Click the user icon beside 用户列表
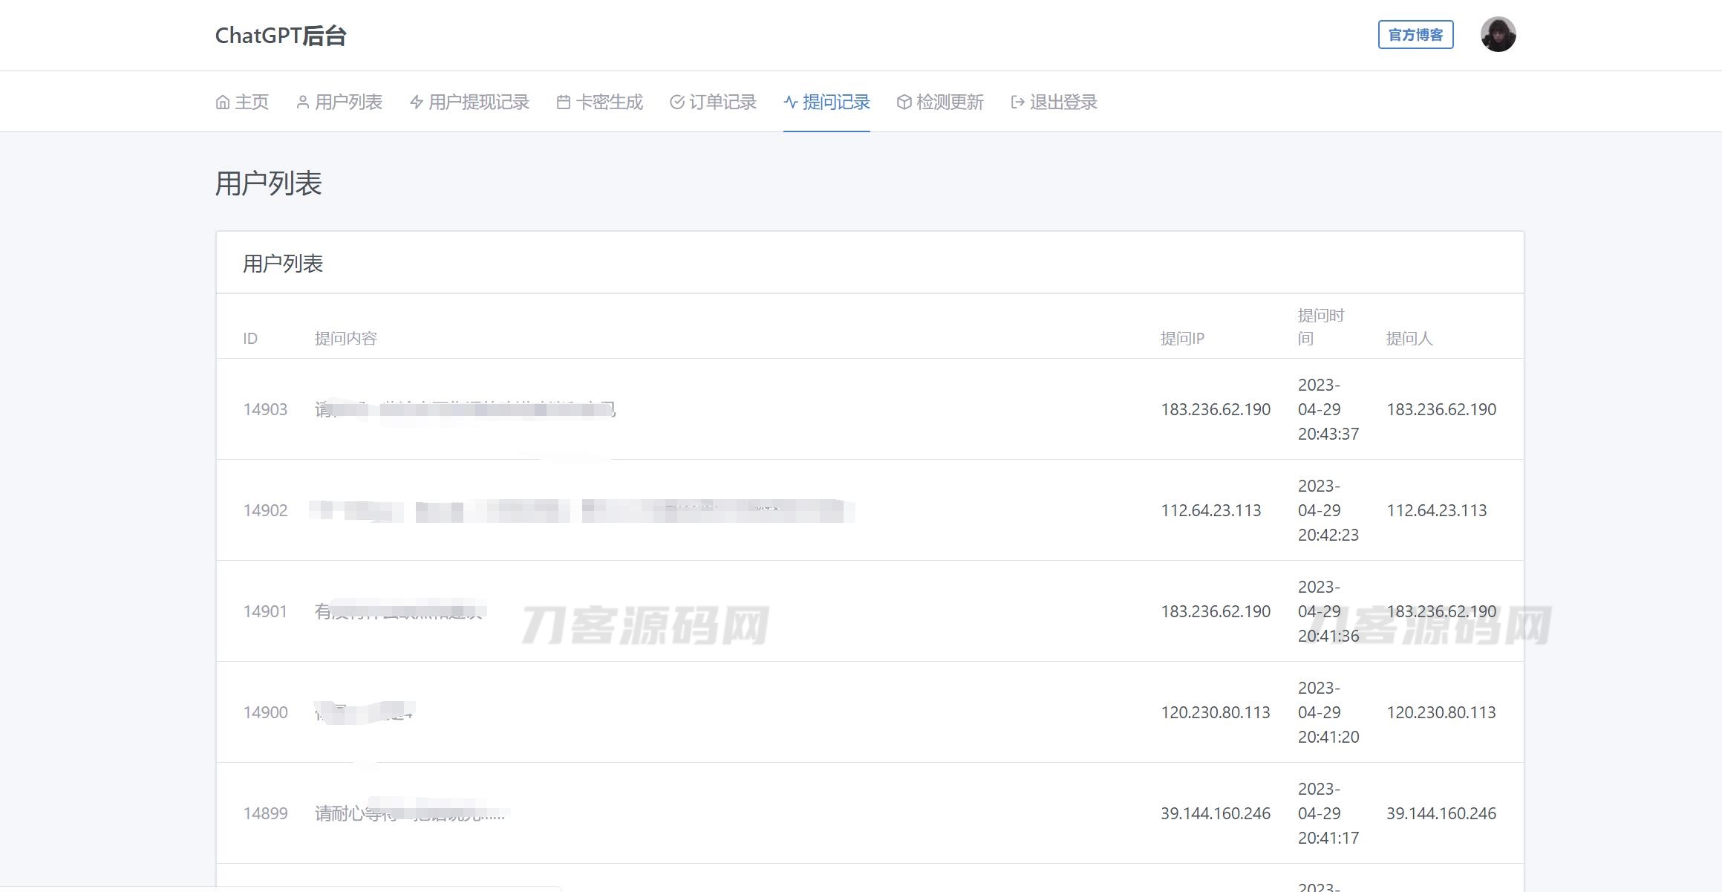The height and width of the screenshot is (892, 1722). point(302,102)
